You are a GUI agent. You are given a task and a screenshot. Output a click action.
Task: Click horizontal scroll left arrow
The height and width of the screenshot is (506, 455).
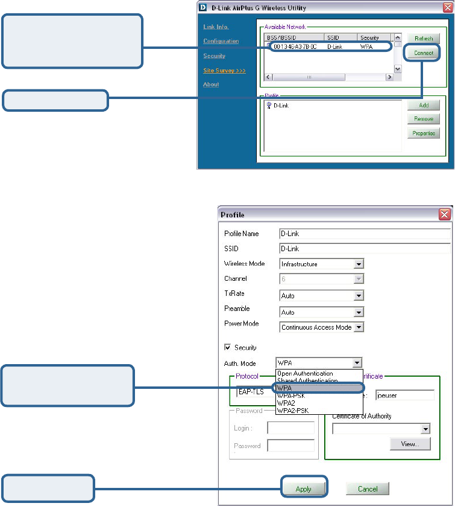[268, 77]
